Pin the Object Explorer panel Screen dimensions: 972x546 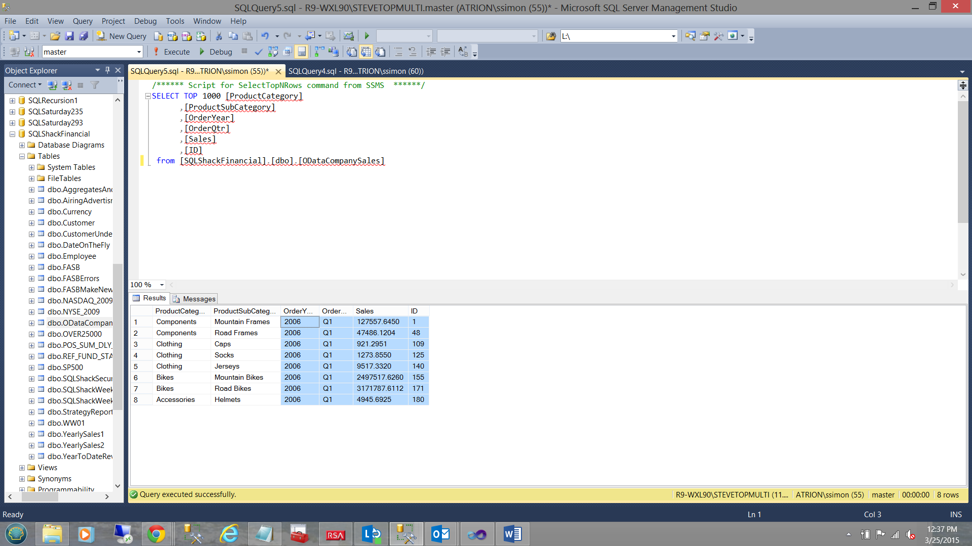(107, 70)
